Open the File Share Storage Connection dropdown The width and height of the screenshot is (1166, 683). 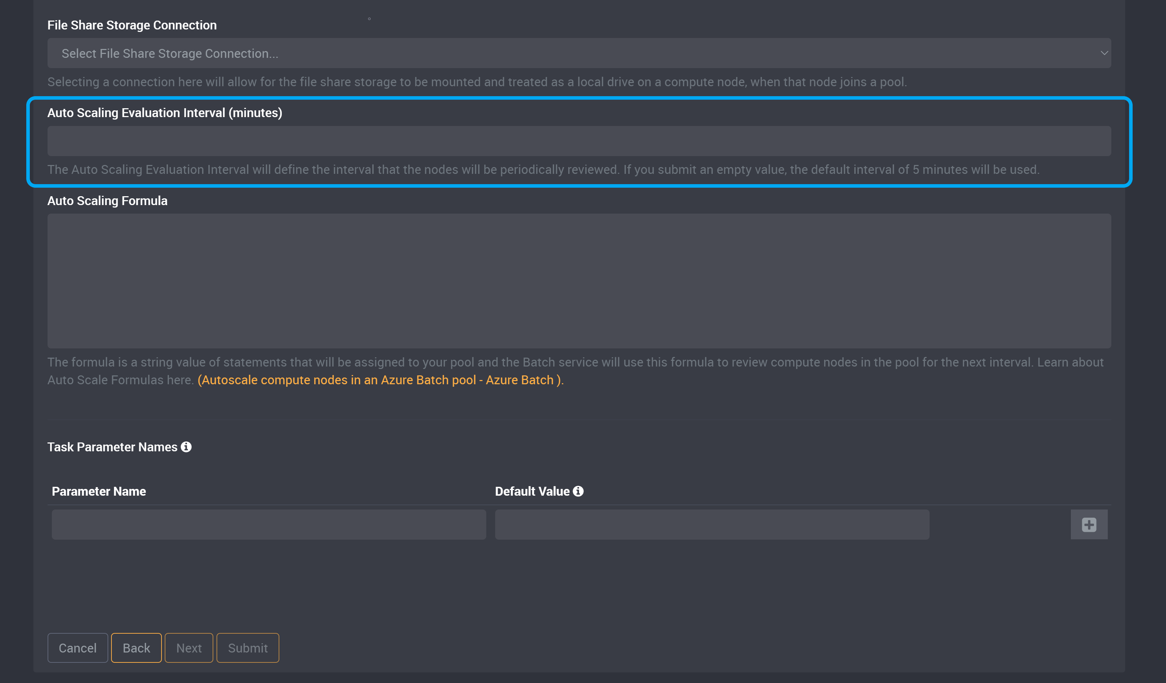579,53
